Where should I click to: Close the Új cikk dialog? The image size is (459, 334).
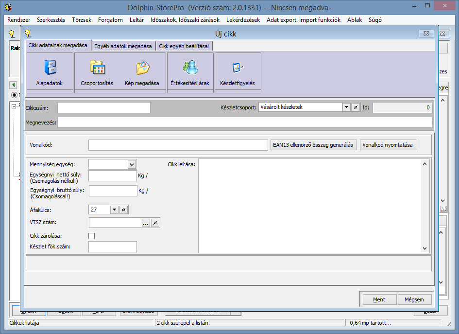[426, 34]
